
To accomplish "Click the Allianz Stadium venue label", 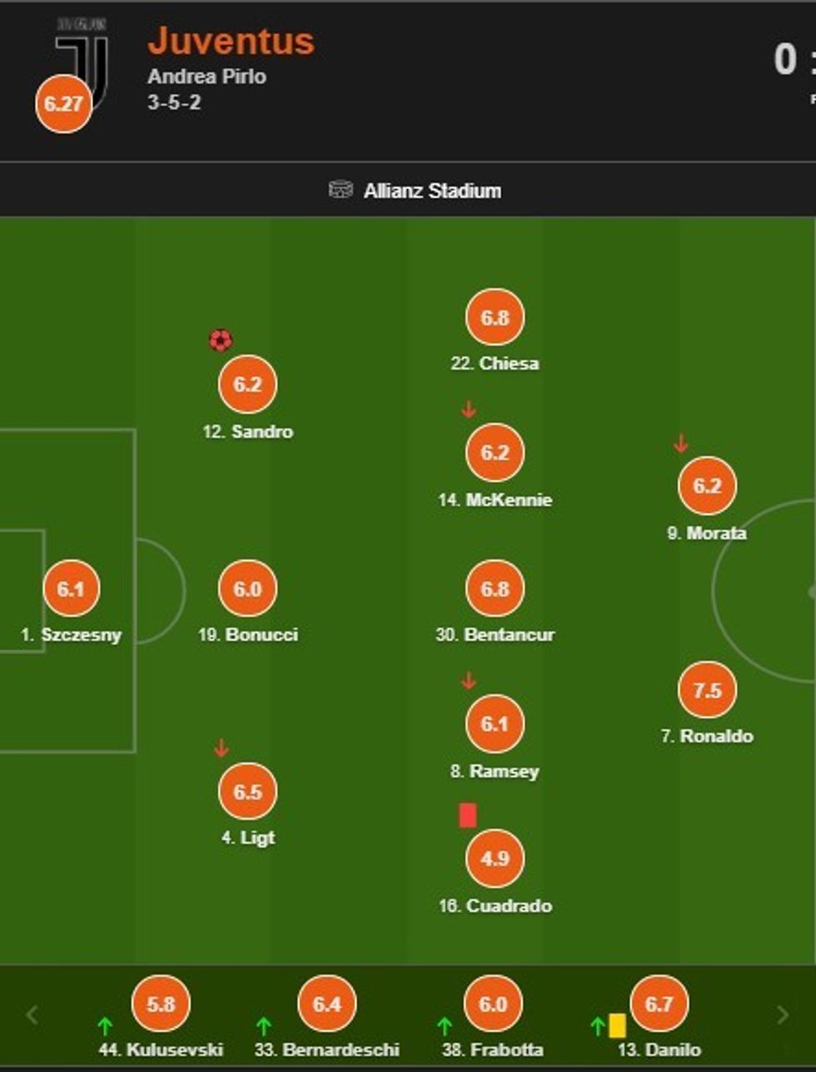I will click(432, 191).
